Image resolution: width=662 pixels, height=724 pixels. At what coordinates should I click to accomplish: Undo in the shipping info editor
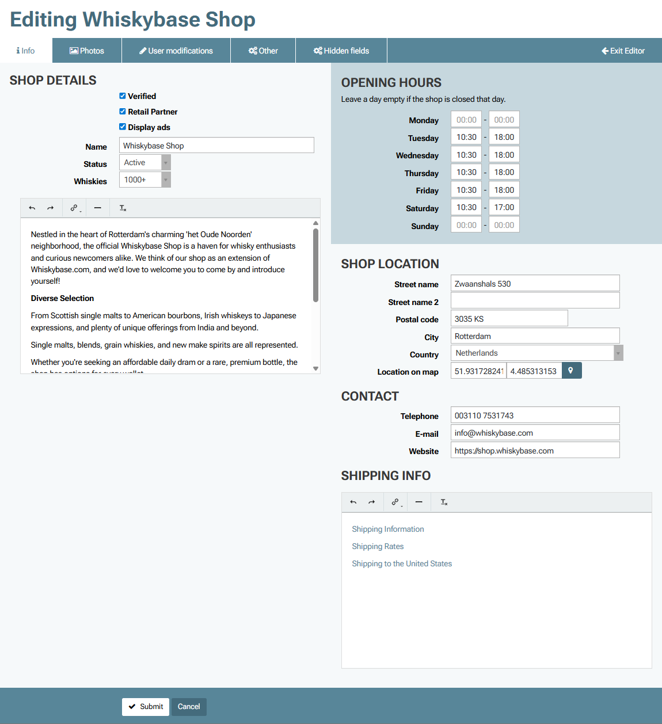point(353,502)
